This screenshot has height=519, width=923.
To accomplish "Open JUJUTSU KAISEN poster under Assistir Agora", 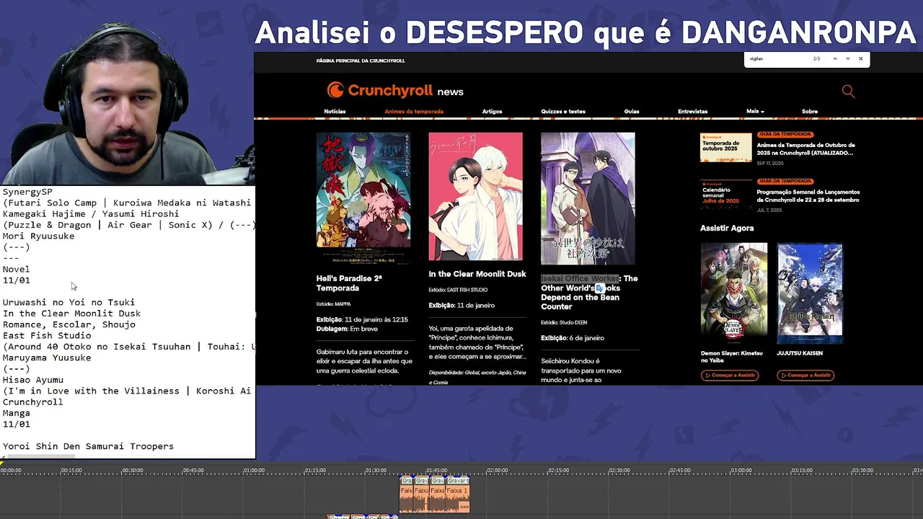I will (x=809, y=293).
